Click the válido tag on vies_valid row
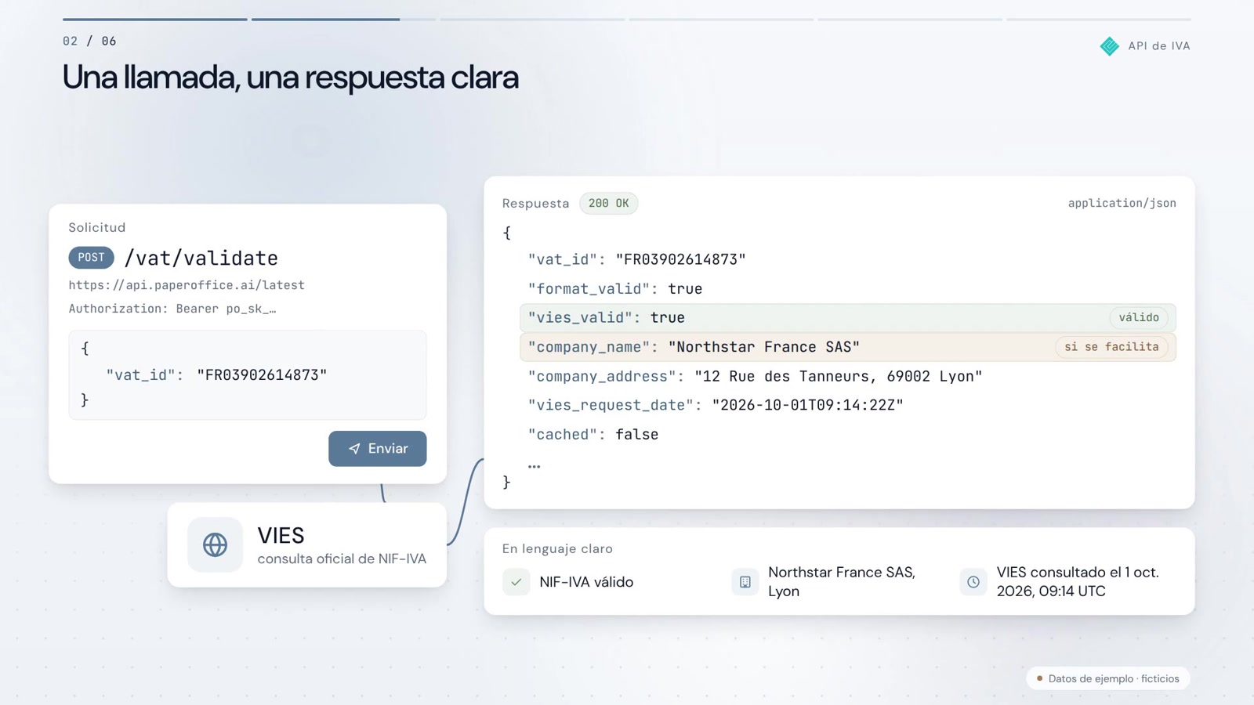1254x705 pixels. point(1139,318)
